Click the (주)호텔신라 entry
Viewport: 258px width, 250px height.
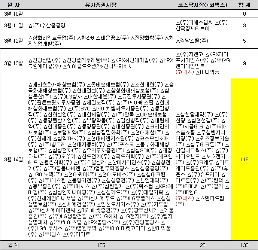coord(90,162)
